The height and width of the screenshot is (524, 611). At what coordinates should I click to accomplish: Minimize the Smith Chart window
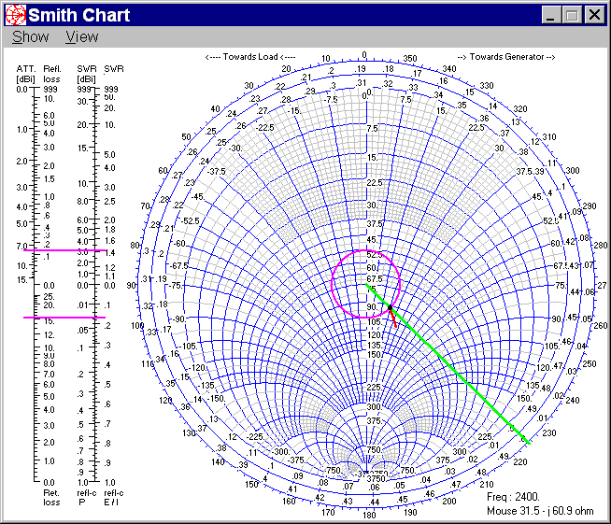tap(551, 15)
